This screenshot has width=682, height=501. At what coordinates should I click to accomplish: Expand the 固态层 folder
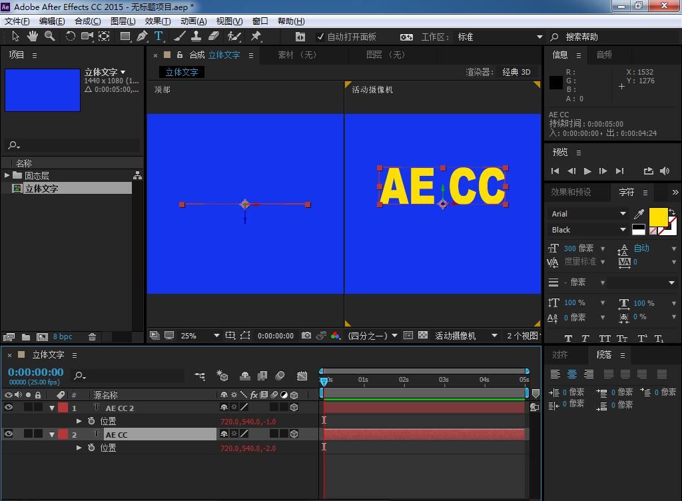click(x=7, y=175)
